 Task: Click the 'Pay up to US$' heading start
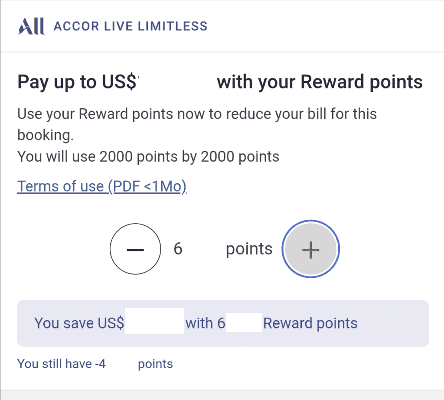tap(77, 82)
